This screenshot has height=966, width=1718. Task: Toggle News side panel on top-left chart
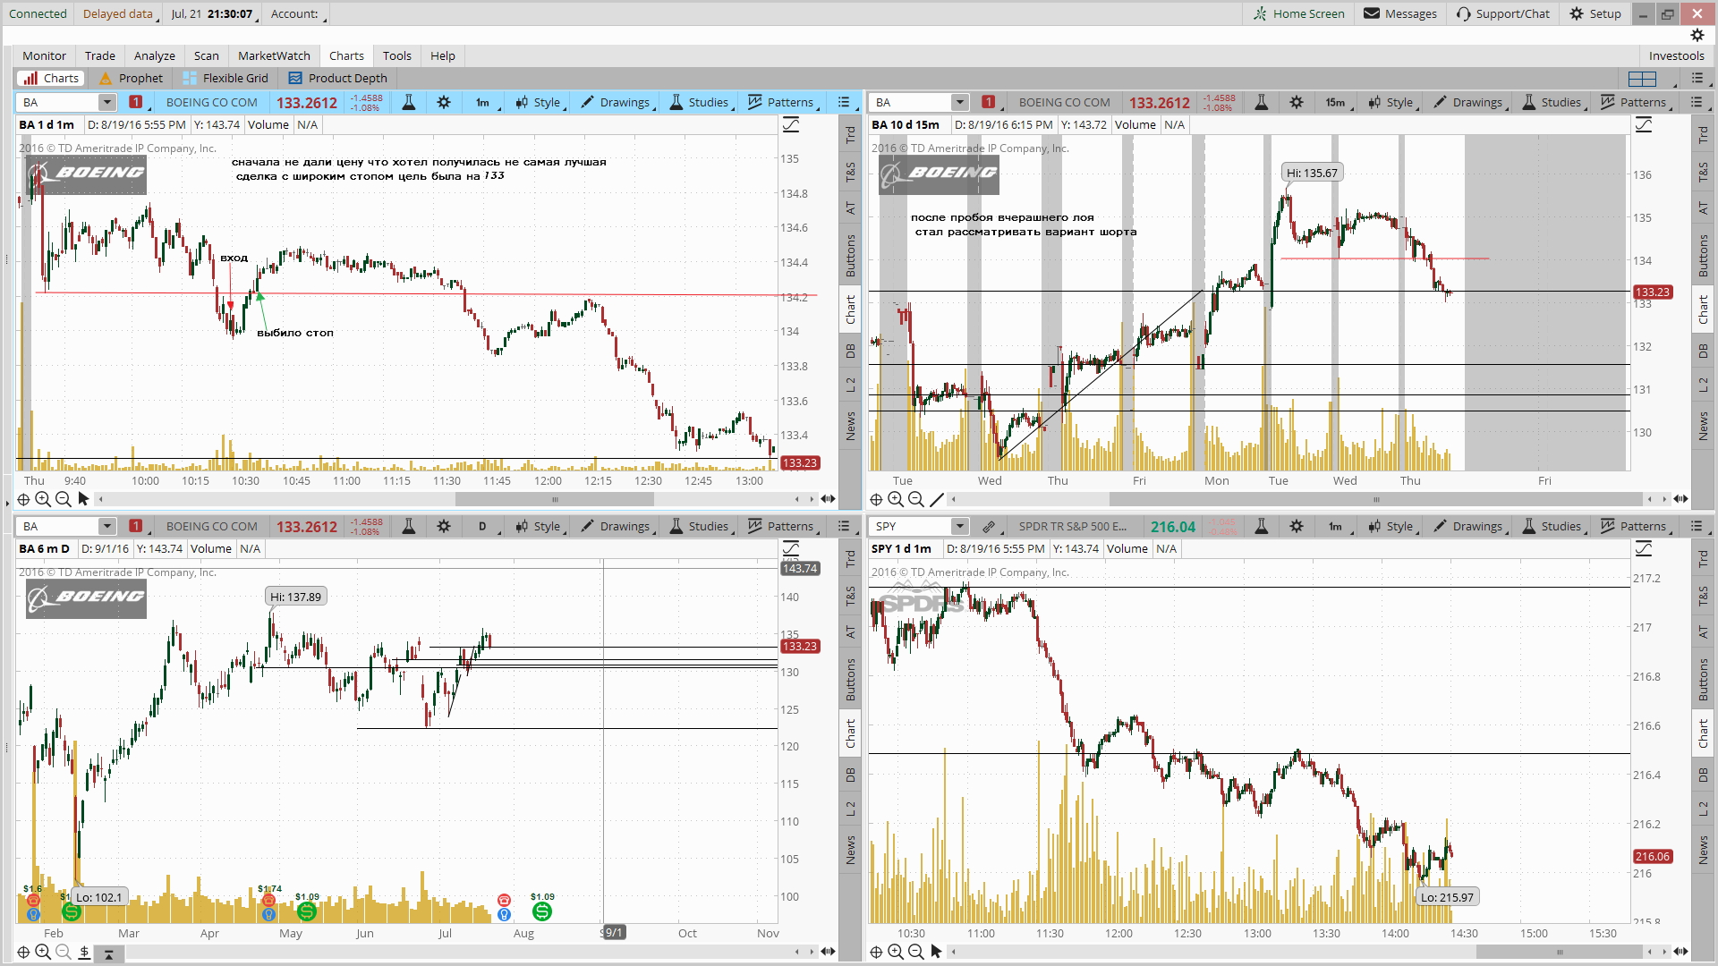click(x=850, y=426)
